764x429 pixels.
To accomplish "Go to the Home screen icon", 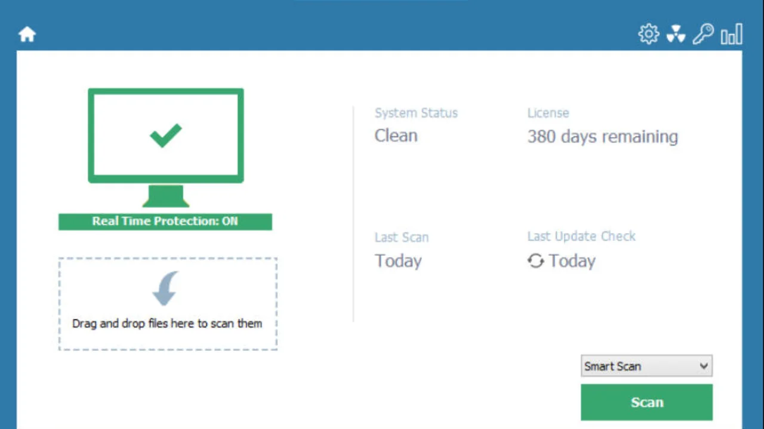I will click(x=27, y=35).
